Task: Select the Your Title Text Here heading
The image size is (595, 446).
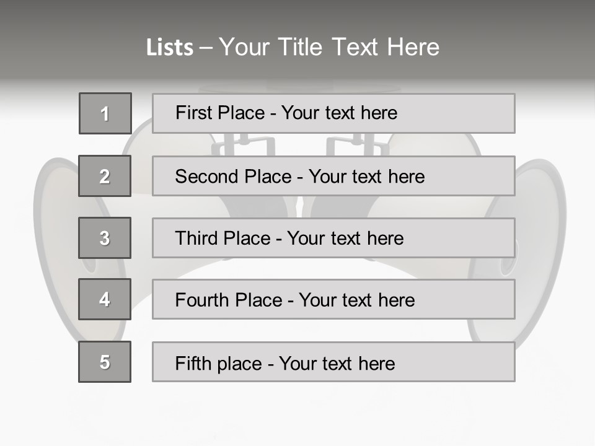Action: click(x=329, y=47)
